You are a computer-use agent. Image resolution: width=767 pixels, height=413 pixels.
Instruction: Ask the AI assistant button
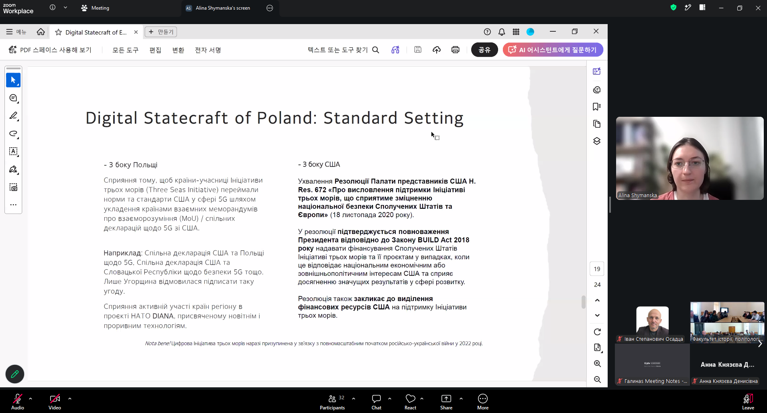[553, 50]
